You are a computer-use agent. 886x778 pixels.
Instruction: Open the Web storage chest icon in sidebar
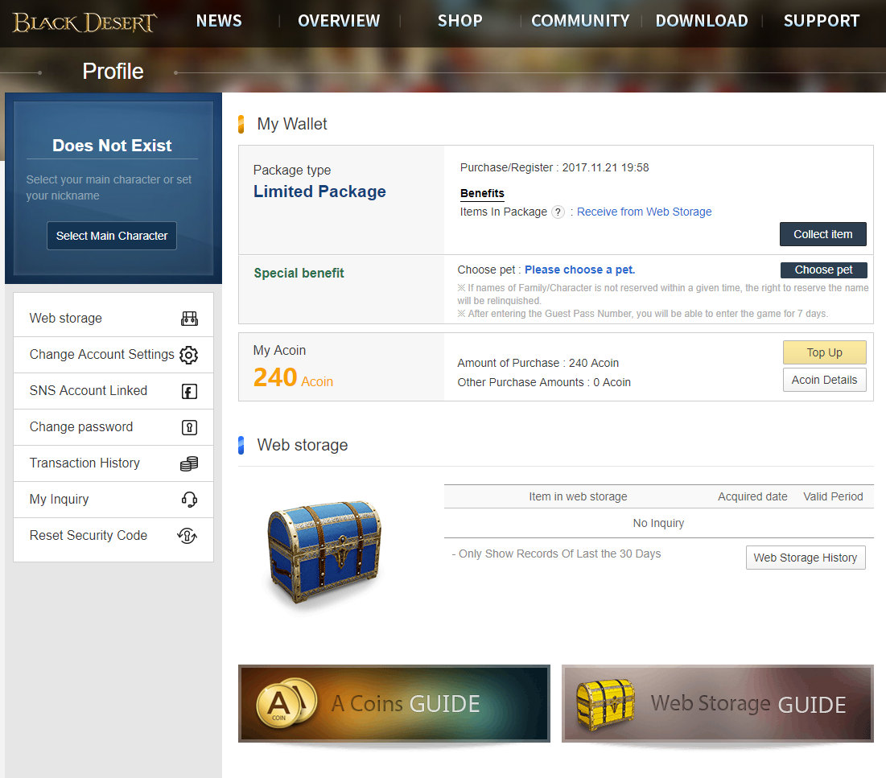tap(189, 319)
